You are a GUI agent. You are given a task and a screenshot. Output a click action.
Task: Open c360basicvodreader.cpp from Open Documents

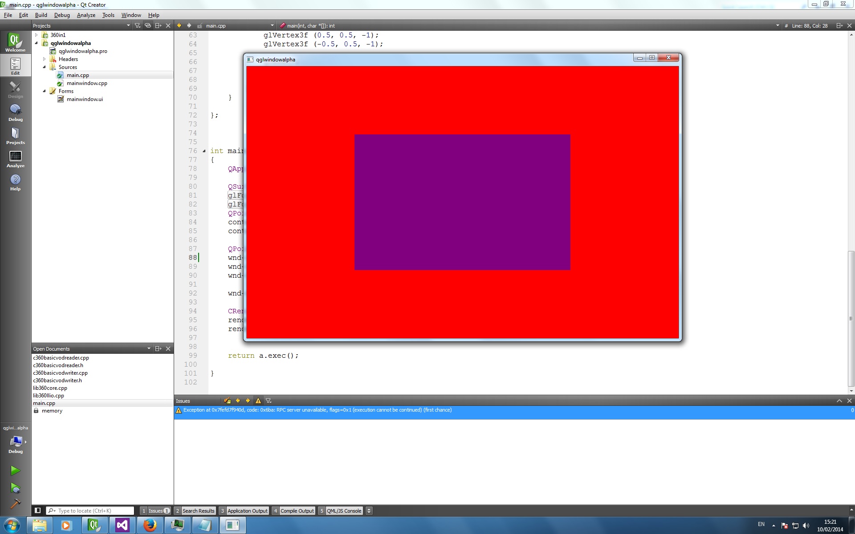click(61, 357)
